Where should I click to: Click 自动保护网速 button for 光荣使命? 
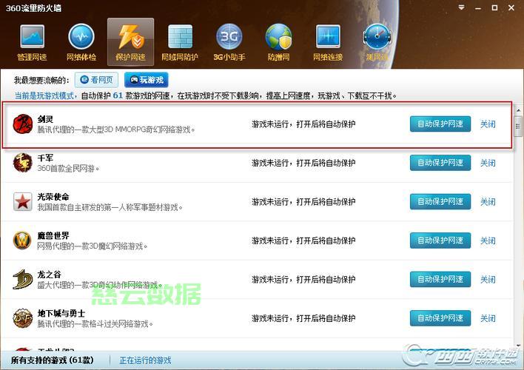[440, 201]
